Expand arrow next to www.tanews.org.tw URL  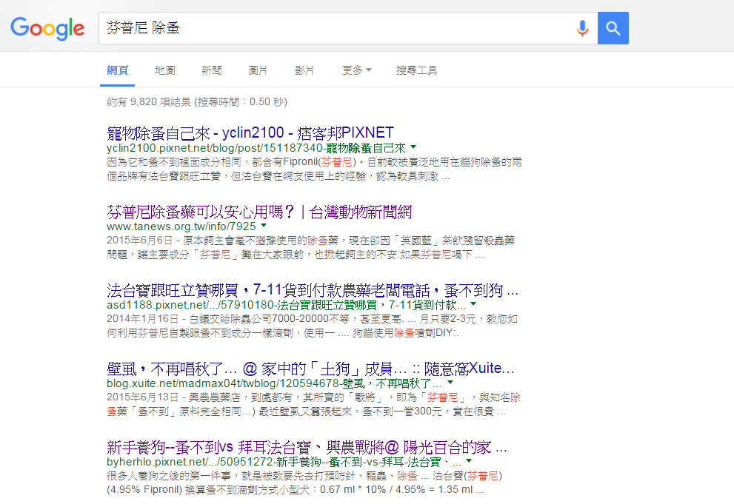tap(264, 226)
